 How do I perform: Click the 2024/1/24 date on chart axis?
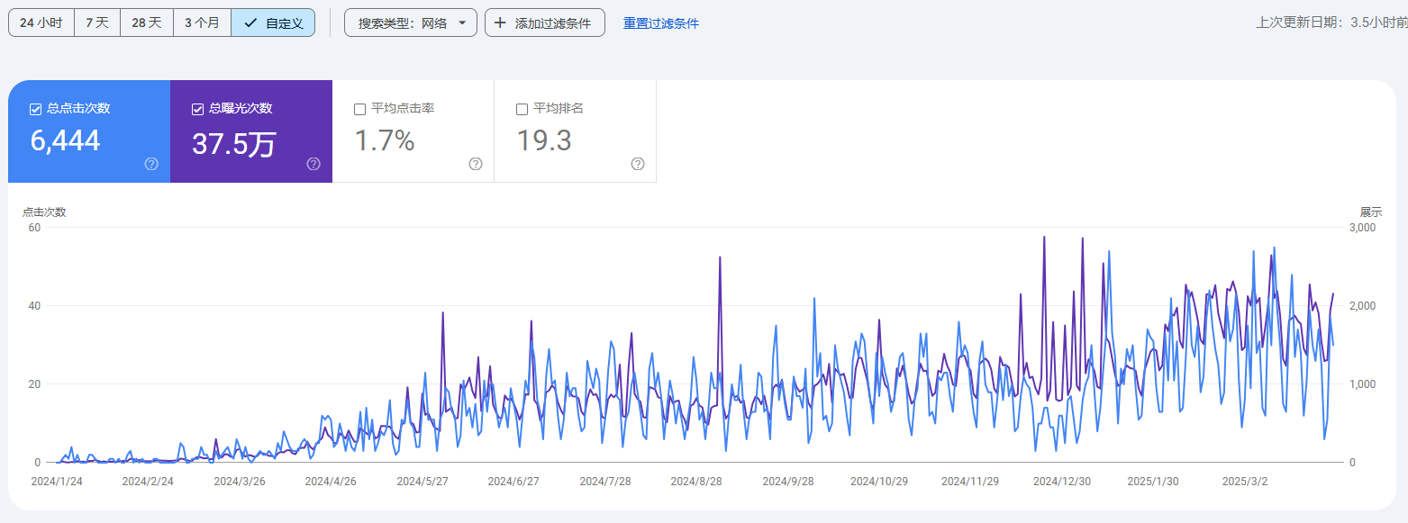coord(57,481)
